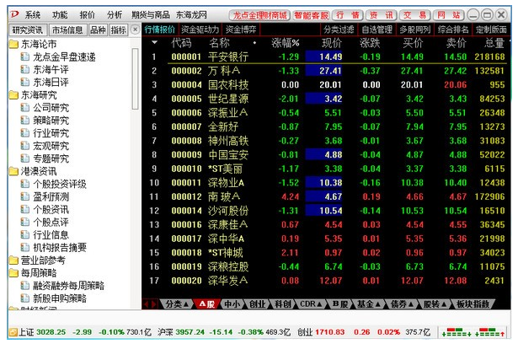Click document icon beside 行业信息

tap(25, 234)
